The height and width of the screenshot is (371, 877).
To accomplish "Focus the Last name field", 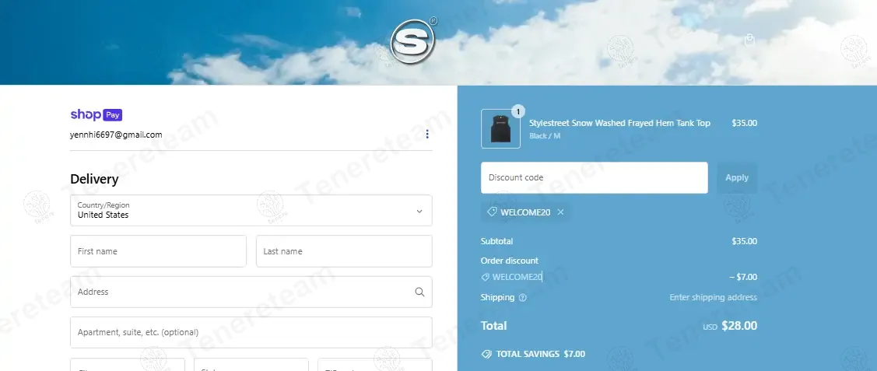I will click(x=344, y=251).
